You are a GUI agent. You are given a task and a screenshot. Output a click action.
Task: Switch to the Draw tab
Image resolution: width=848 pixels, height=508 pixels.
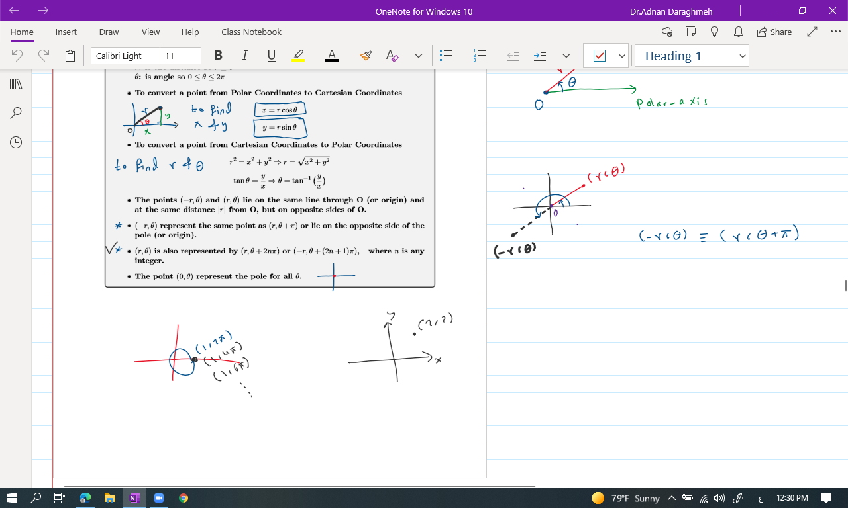click(109, 32)
